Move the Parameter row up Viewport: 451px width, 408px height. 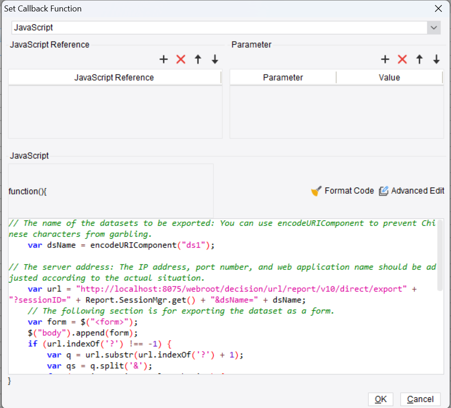point(419,59)
